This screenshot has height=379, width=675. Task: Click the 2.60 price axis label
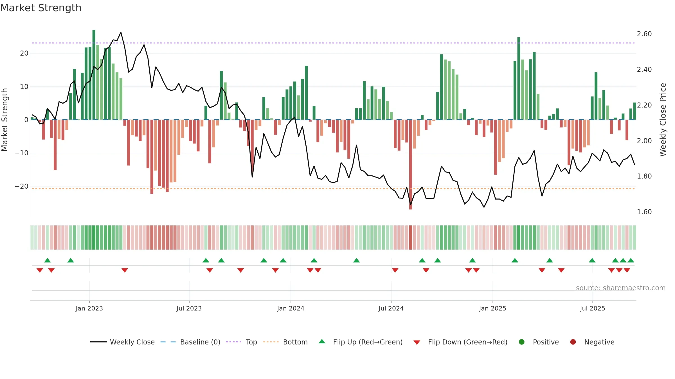click(644, 34)
